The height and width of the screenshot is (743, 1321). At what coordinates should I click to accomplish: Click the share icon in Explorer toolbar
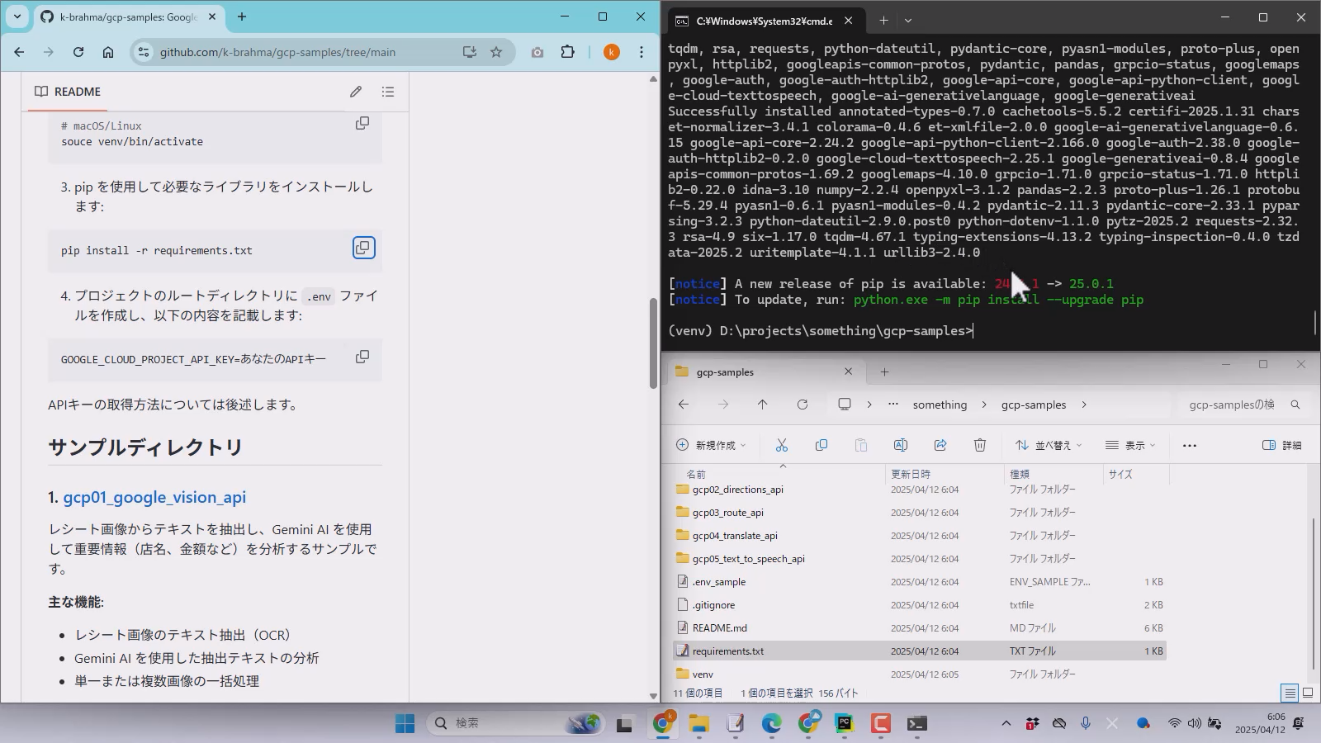(x=940, y=445)
